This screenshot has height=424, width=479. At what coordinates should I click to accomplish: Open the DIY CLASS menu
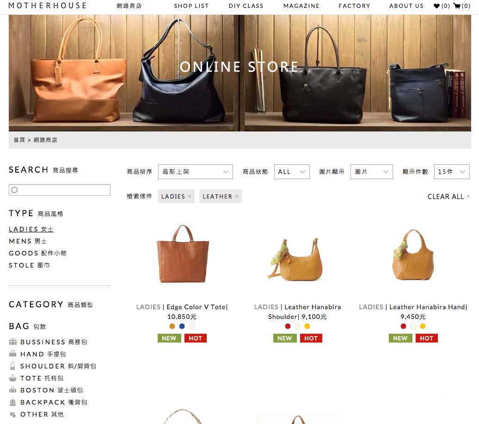tap(246, 6)
